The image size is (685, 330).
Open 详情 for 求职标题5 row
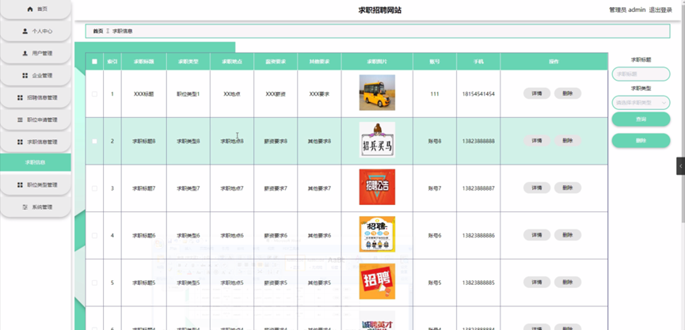[537, 282]
